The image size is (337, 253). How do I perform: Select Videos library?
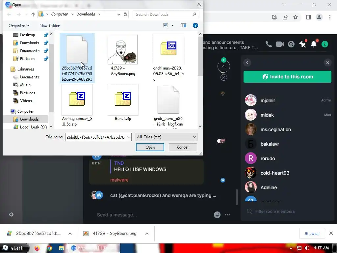pos(26,101)
